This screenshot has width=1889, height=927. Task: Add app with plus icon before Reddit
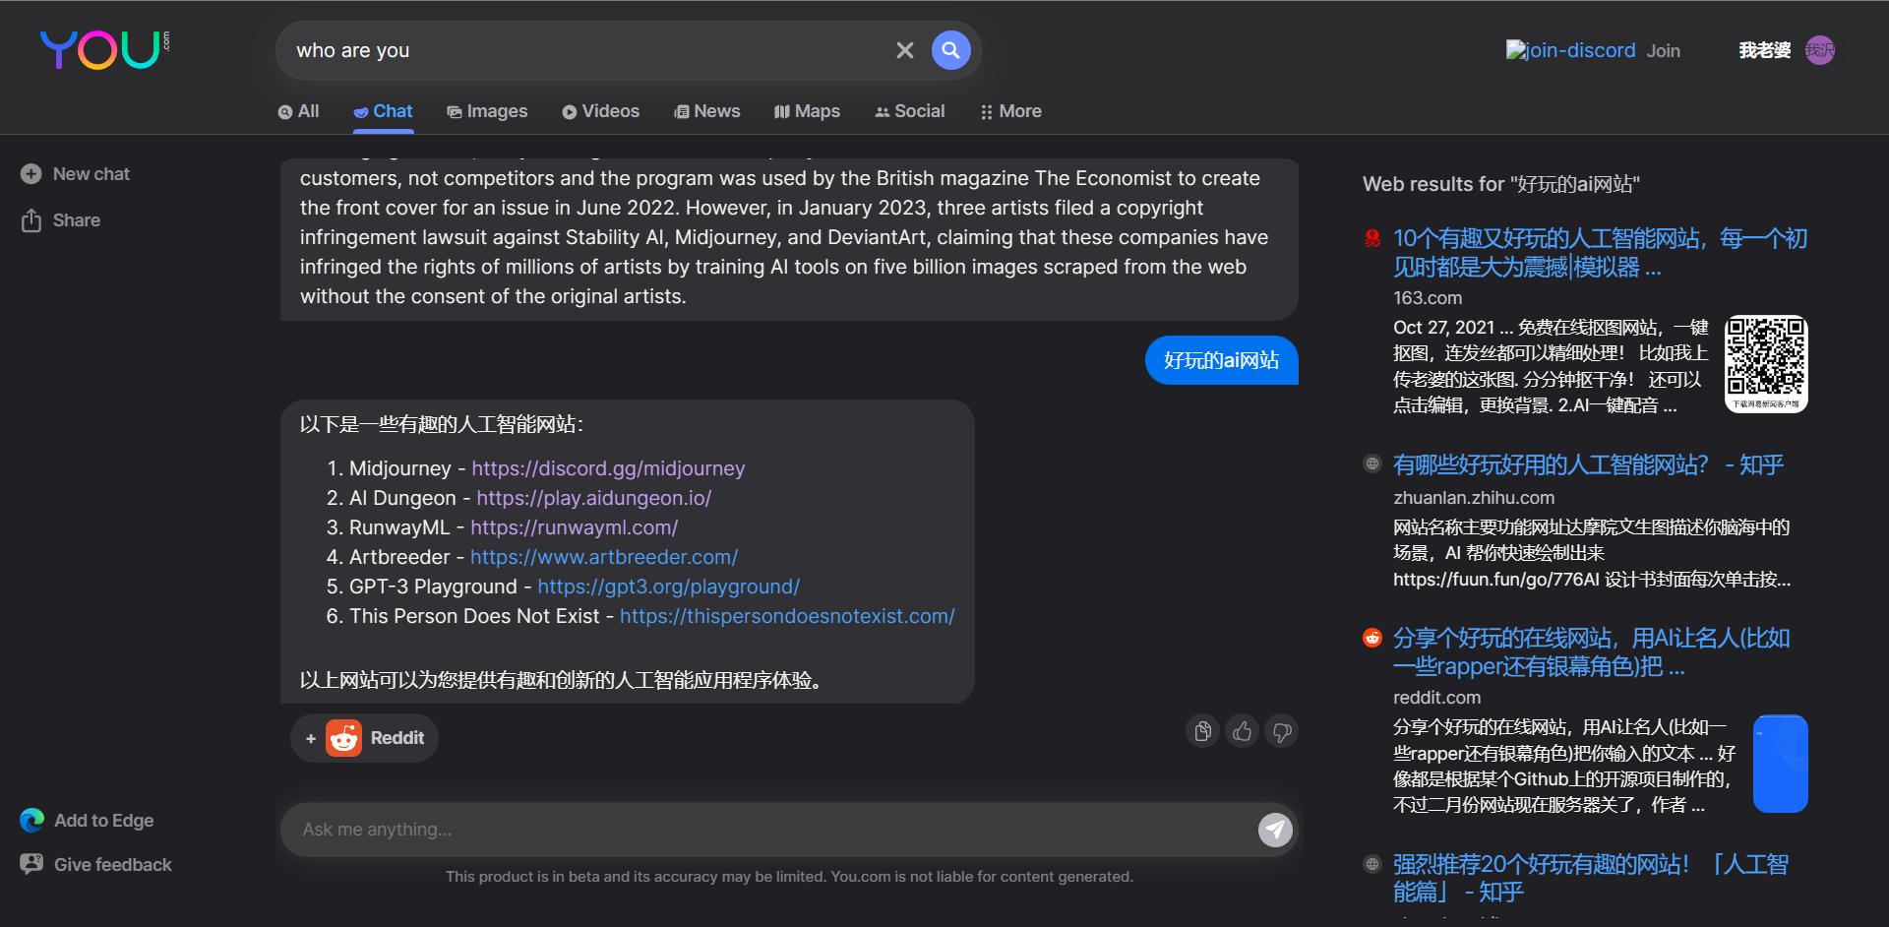(x=311, y=738)
